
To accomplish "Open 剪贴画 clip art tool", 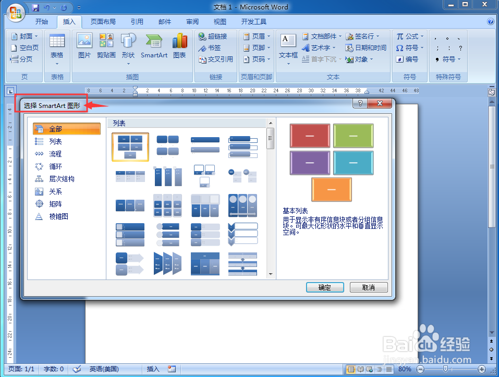I will pos(106,46).
